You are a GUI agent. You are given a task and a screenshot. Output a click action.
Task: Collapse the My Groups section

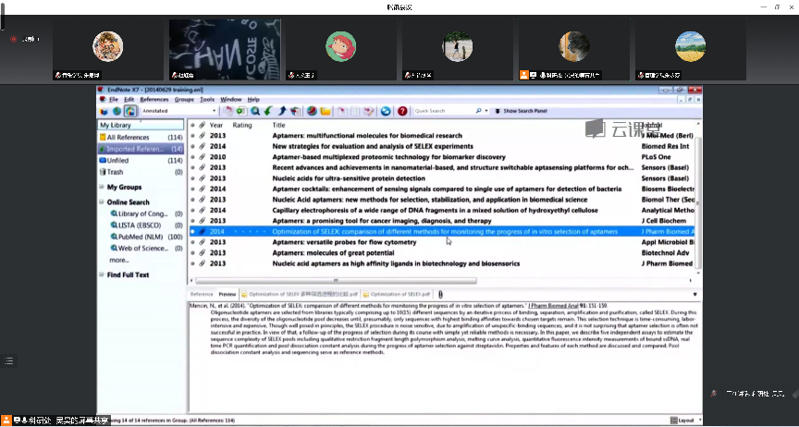pyautogui.click(x=102, y=187)
